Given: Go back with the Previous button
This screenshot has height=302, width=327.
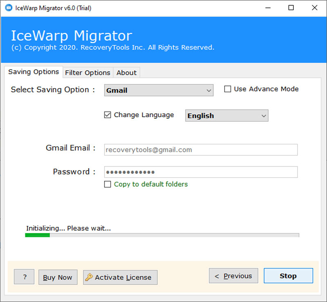Looking at the screenshot, I should (x=233, y=276).
